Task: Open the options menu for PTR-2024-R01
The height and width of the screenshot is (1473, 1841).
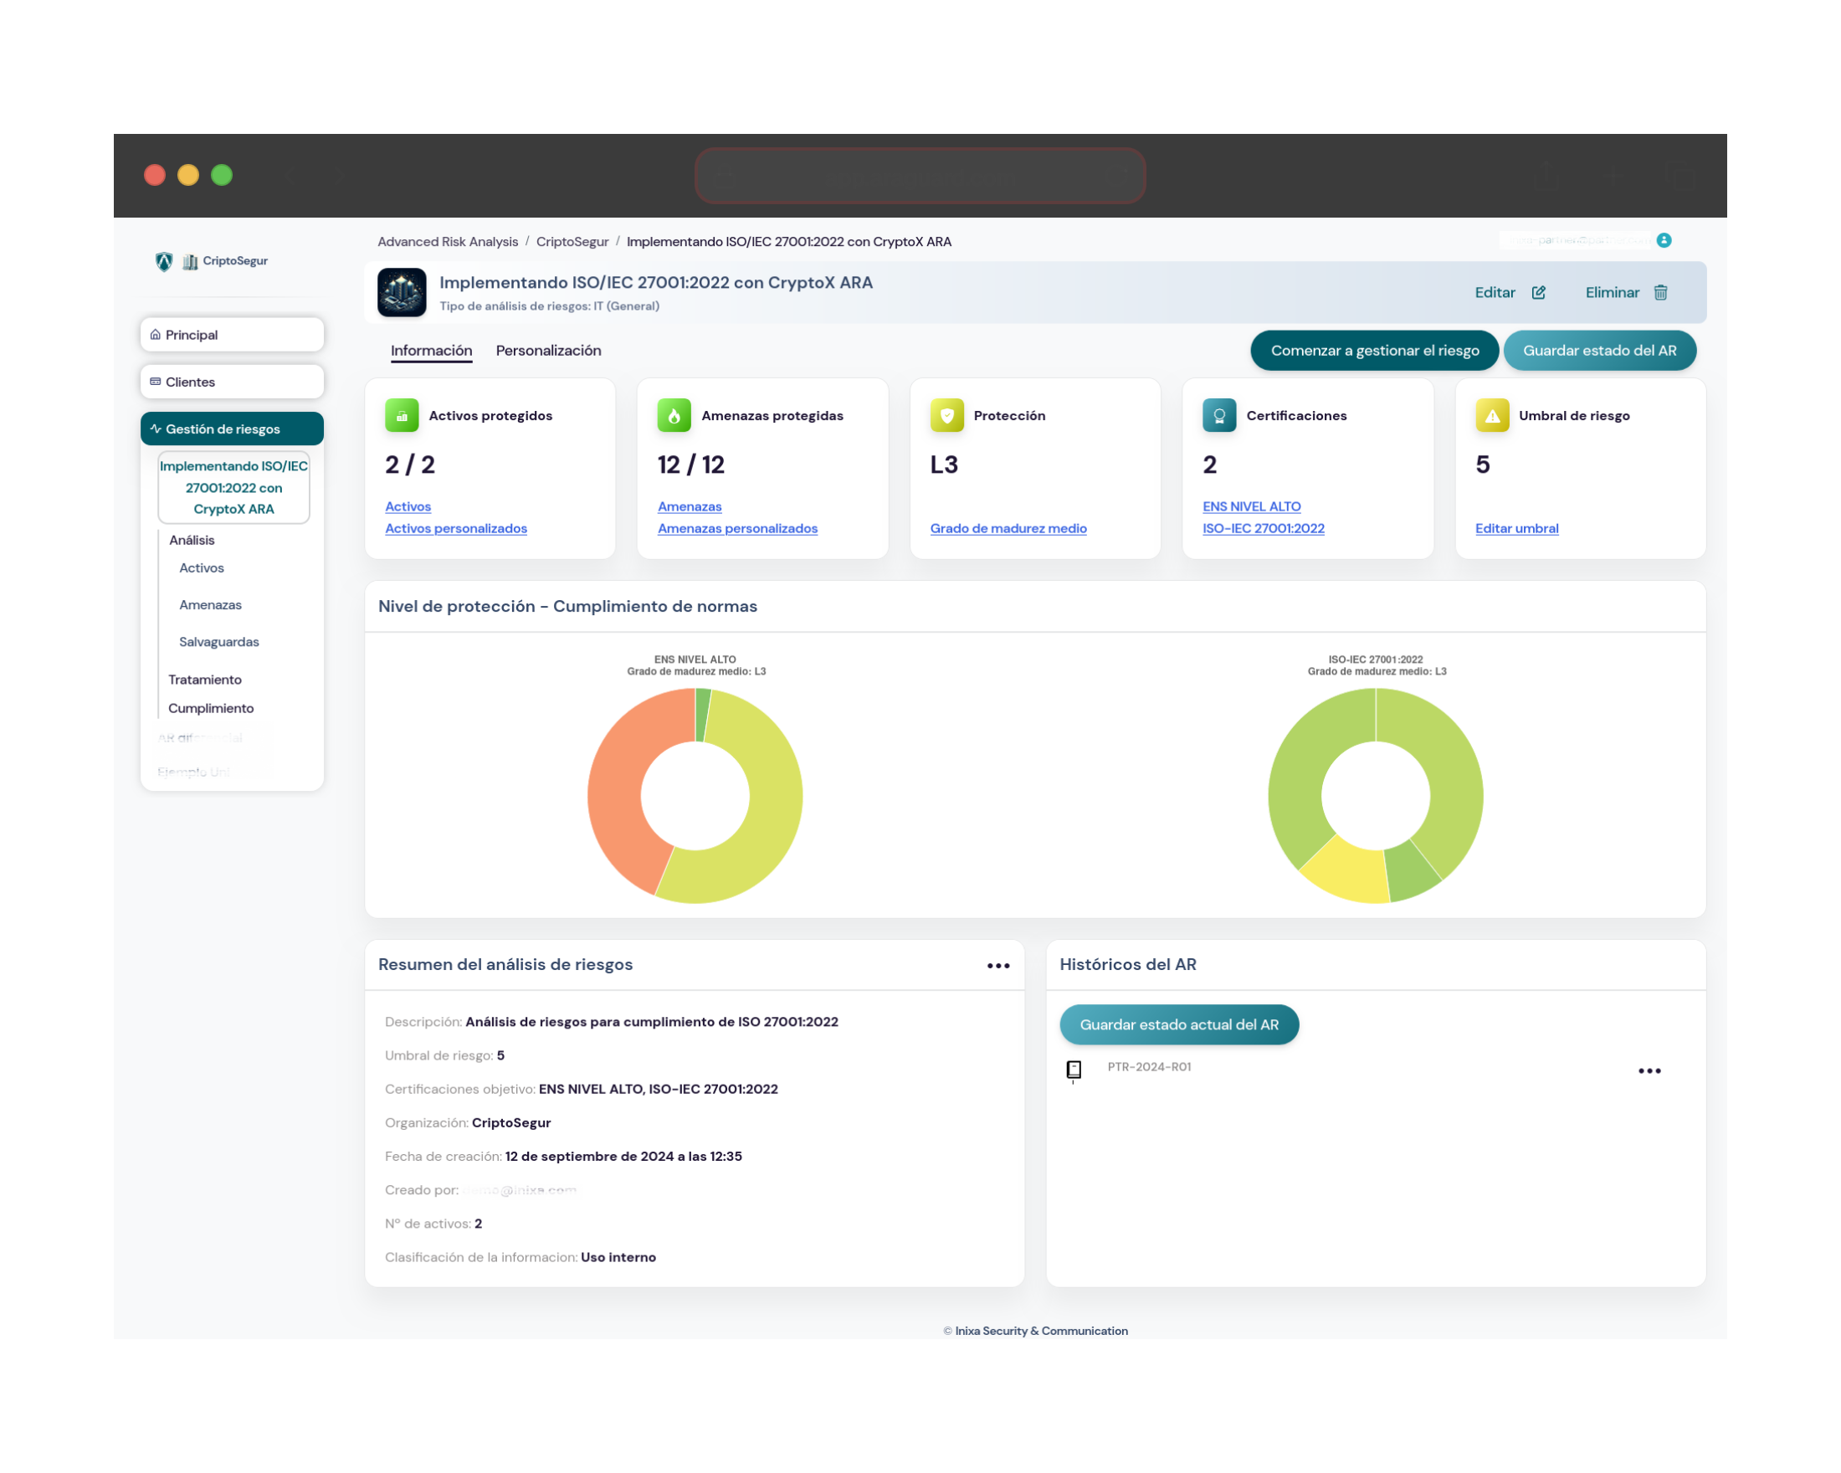Action: point(1649,1070)
